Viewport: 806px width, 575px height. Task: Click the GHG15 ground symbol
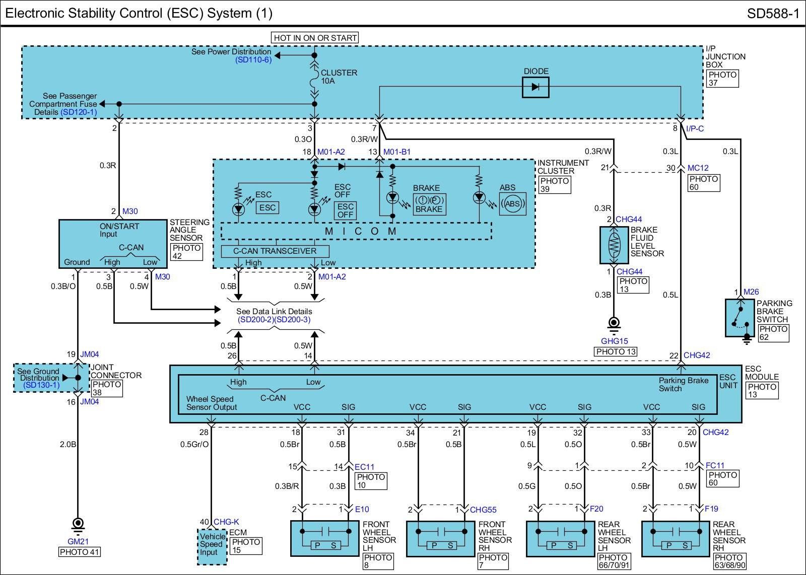click(x=614, y=323)
